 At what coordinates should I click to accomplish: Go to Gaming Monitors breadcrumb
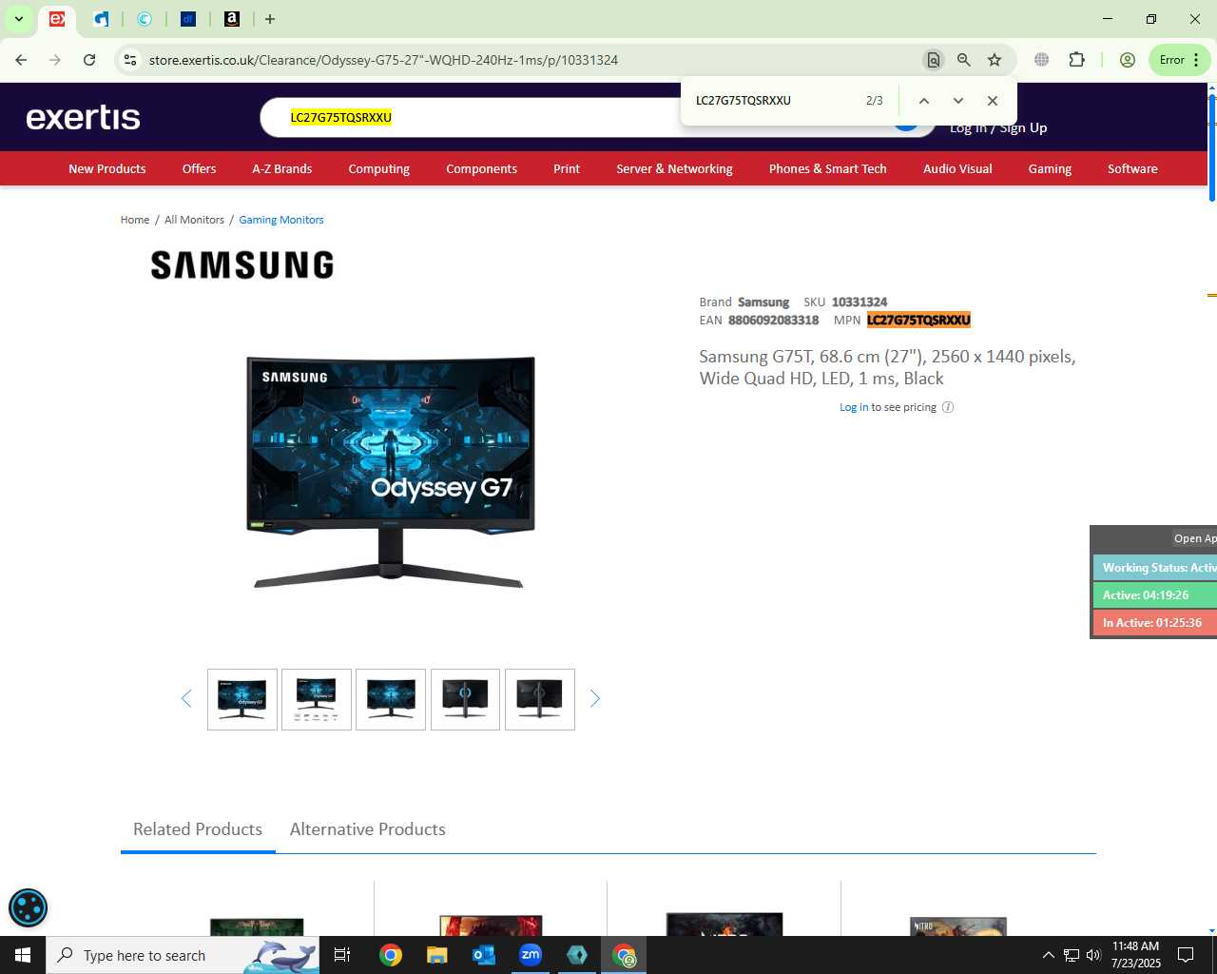click(x=281, y=220)
